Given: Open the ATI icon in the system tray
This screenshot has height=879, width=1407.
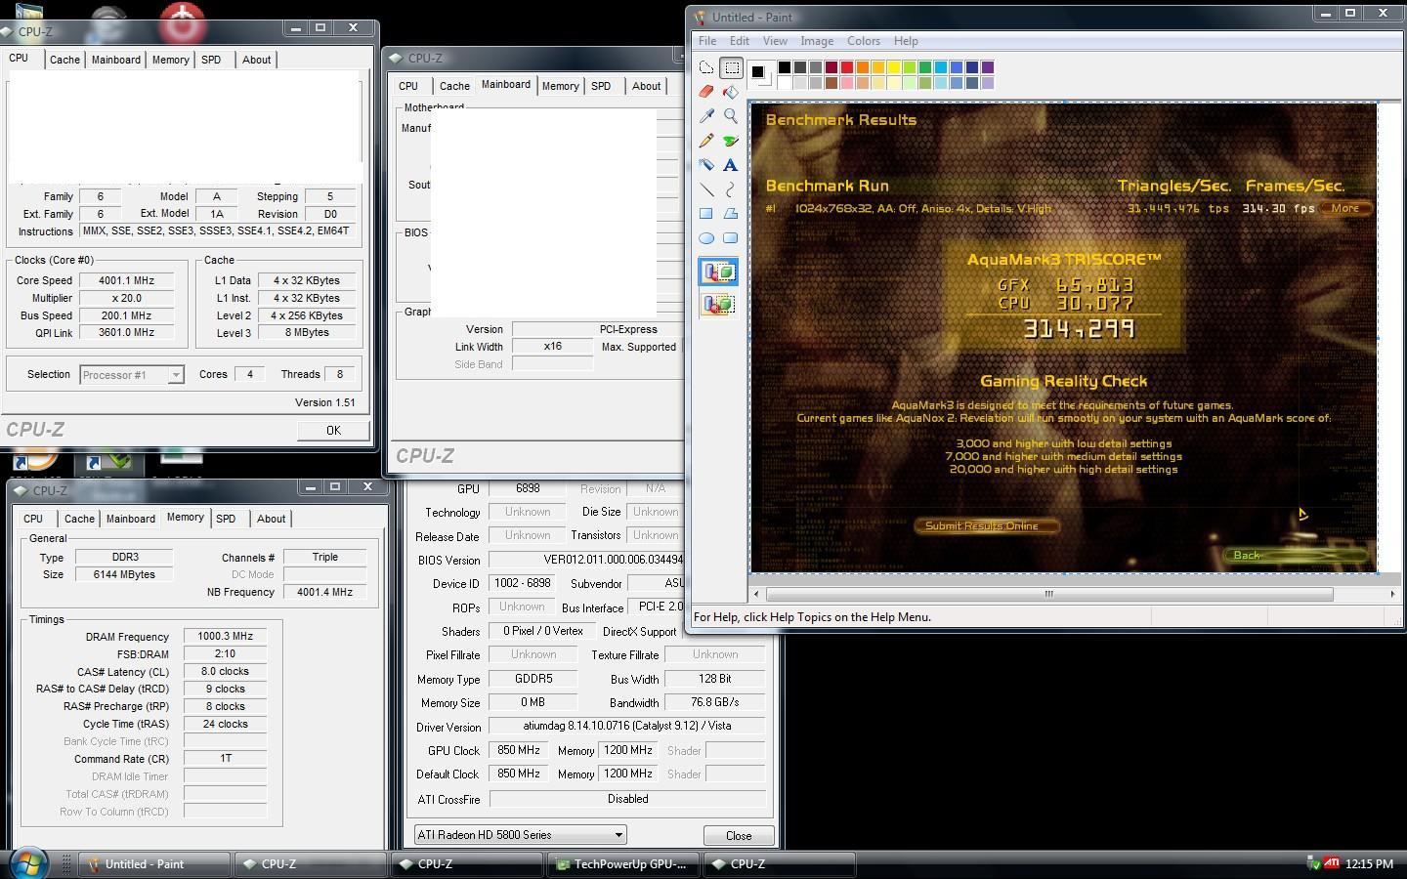Looking at the screenshot, I should click(1331, 863).
